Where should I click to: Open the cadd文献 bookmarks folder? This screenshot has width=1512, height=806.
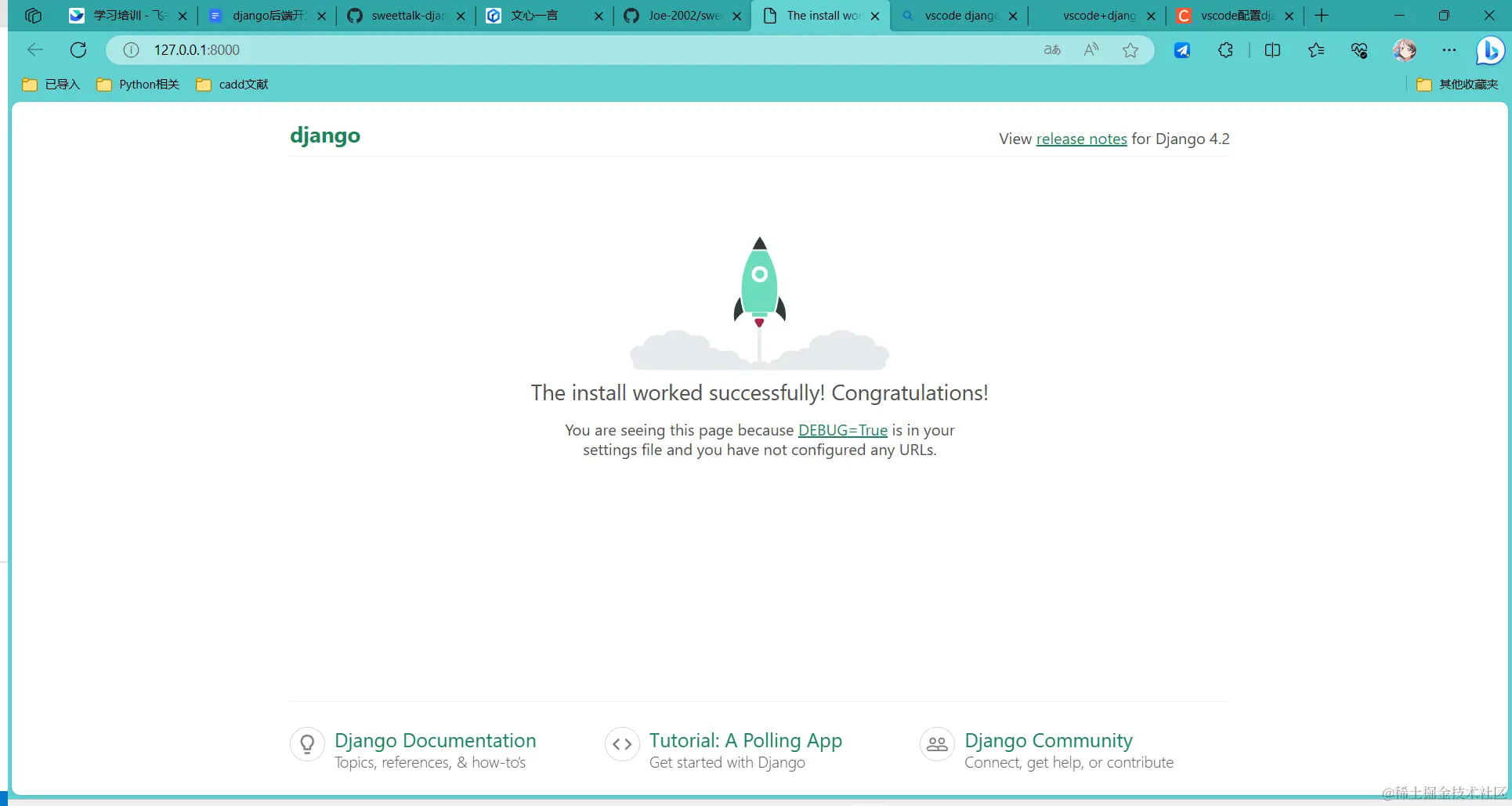[232, 84]
